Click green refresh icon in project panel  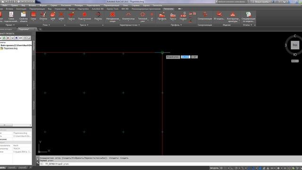coord(4,38)
